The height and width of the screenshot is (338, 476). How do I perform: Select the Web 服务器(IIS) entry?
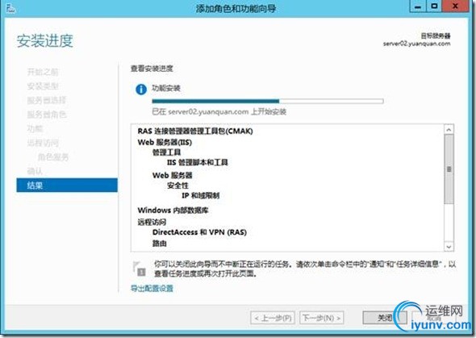[165, 142]
